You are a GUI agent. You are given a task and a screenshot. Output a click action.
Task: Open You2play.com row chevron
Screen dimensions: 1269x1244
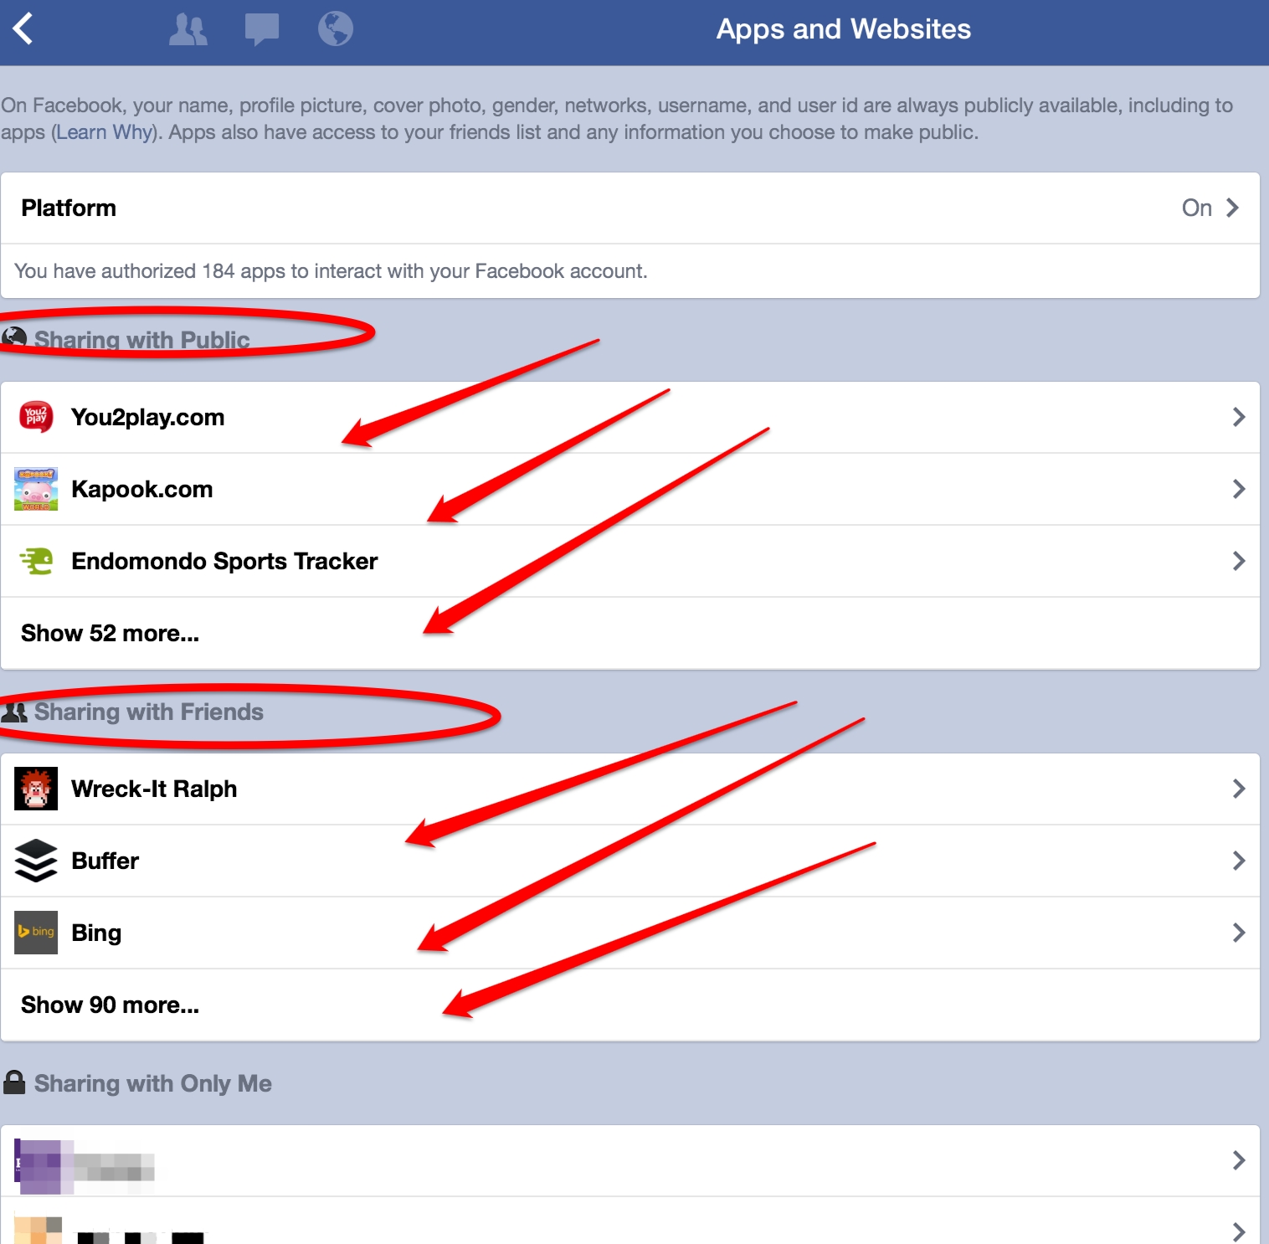tap(1239, 417)
